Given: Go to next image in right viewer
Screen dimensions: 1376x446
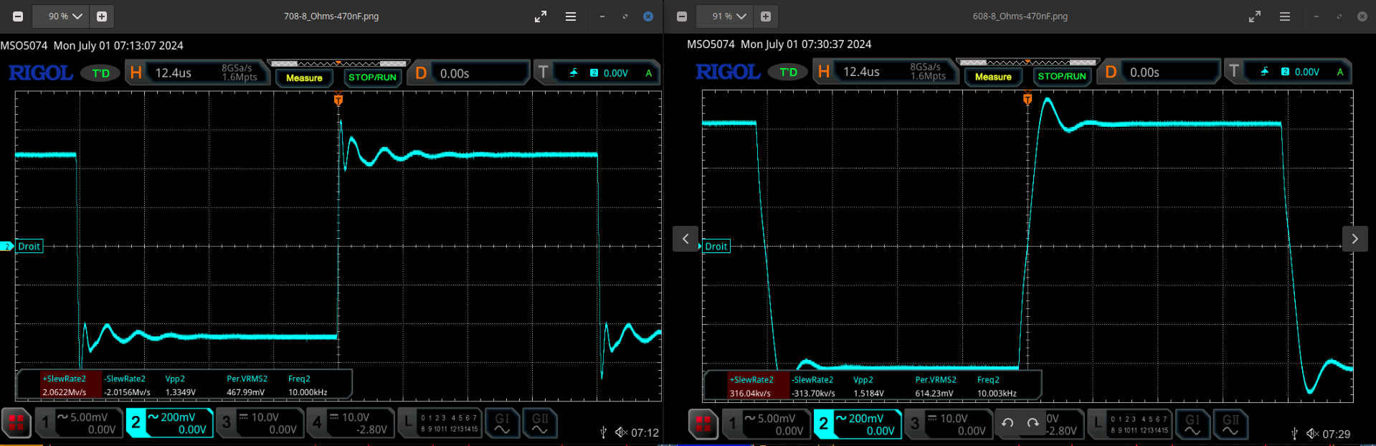Looking at the screenshot, I should (x=1354, y=239).
